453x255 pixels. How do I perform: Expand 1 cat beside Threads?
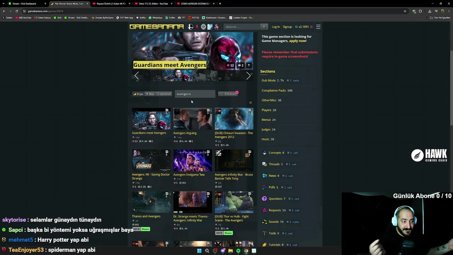pyautogui.click(x=291, y=164)
